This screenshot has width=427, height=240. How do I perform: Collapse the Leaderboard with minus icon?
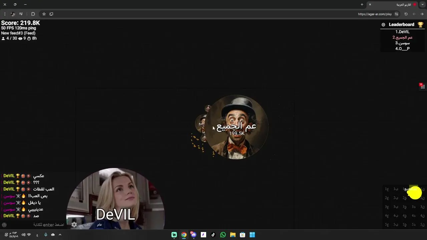[383, 25]
